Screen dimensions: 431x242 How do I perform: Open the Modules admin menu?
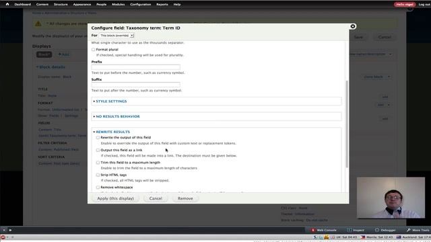[x=119, y=5]
